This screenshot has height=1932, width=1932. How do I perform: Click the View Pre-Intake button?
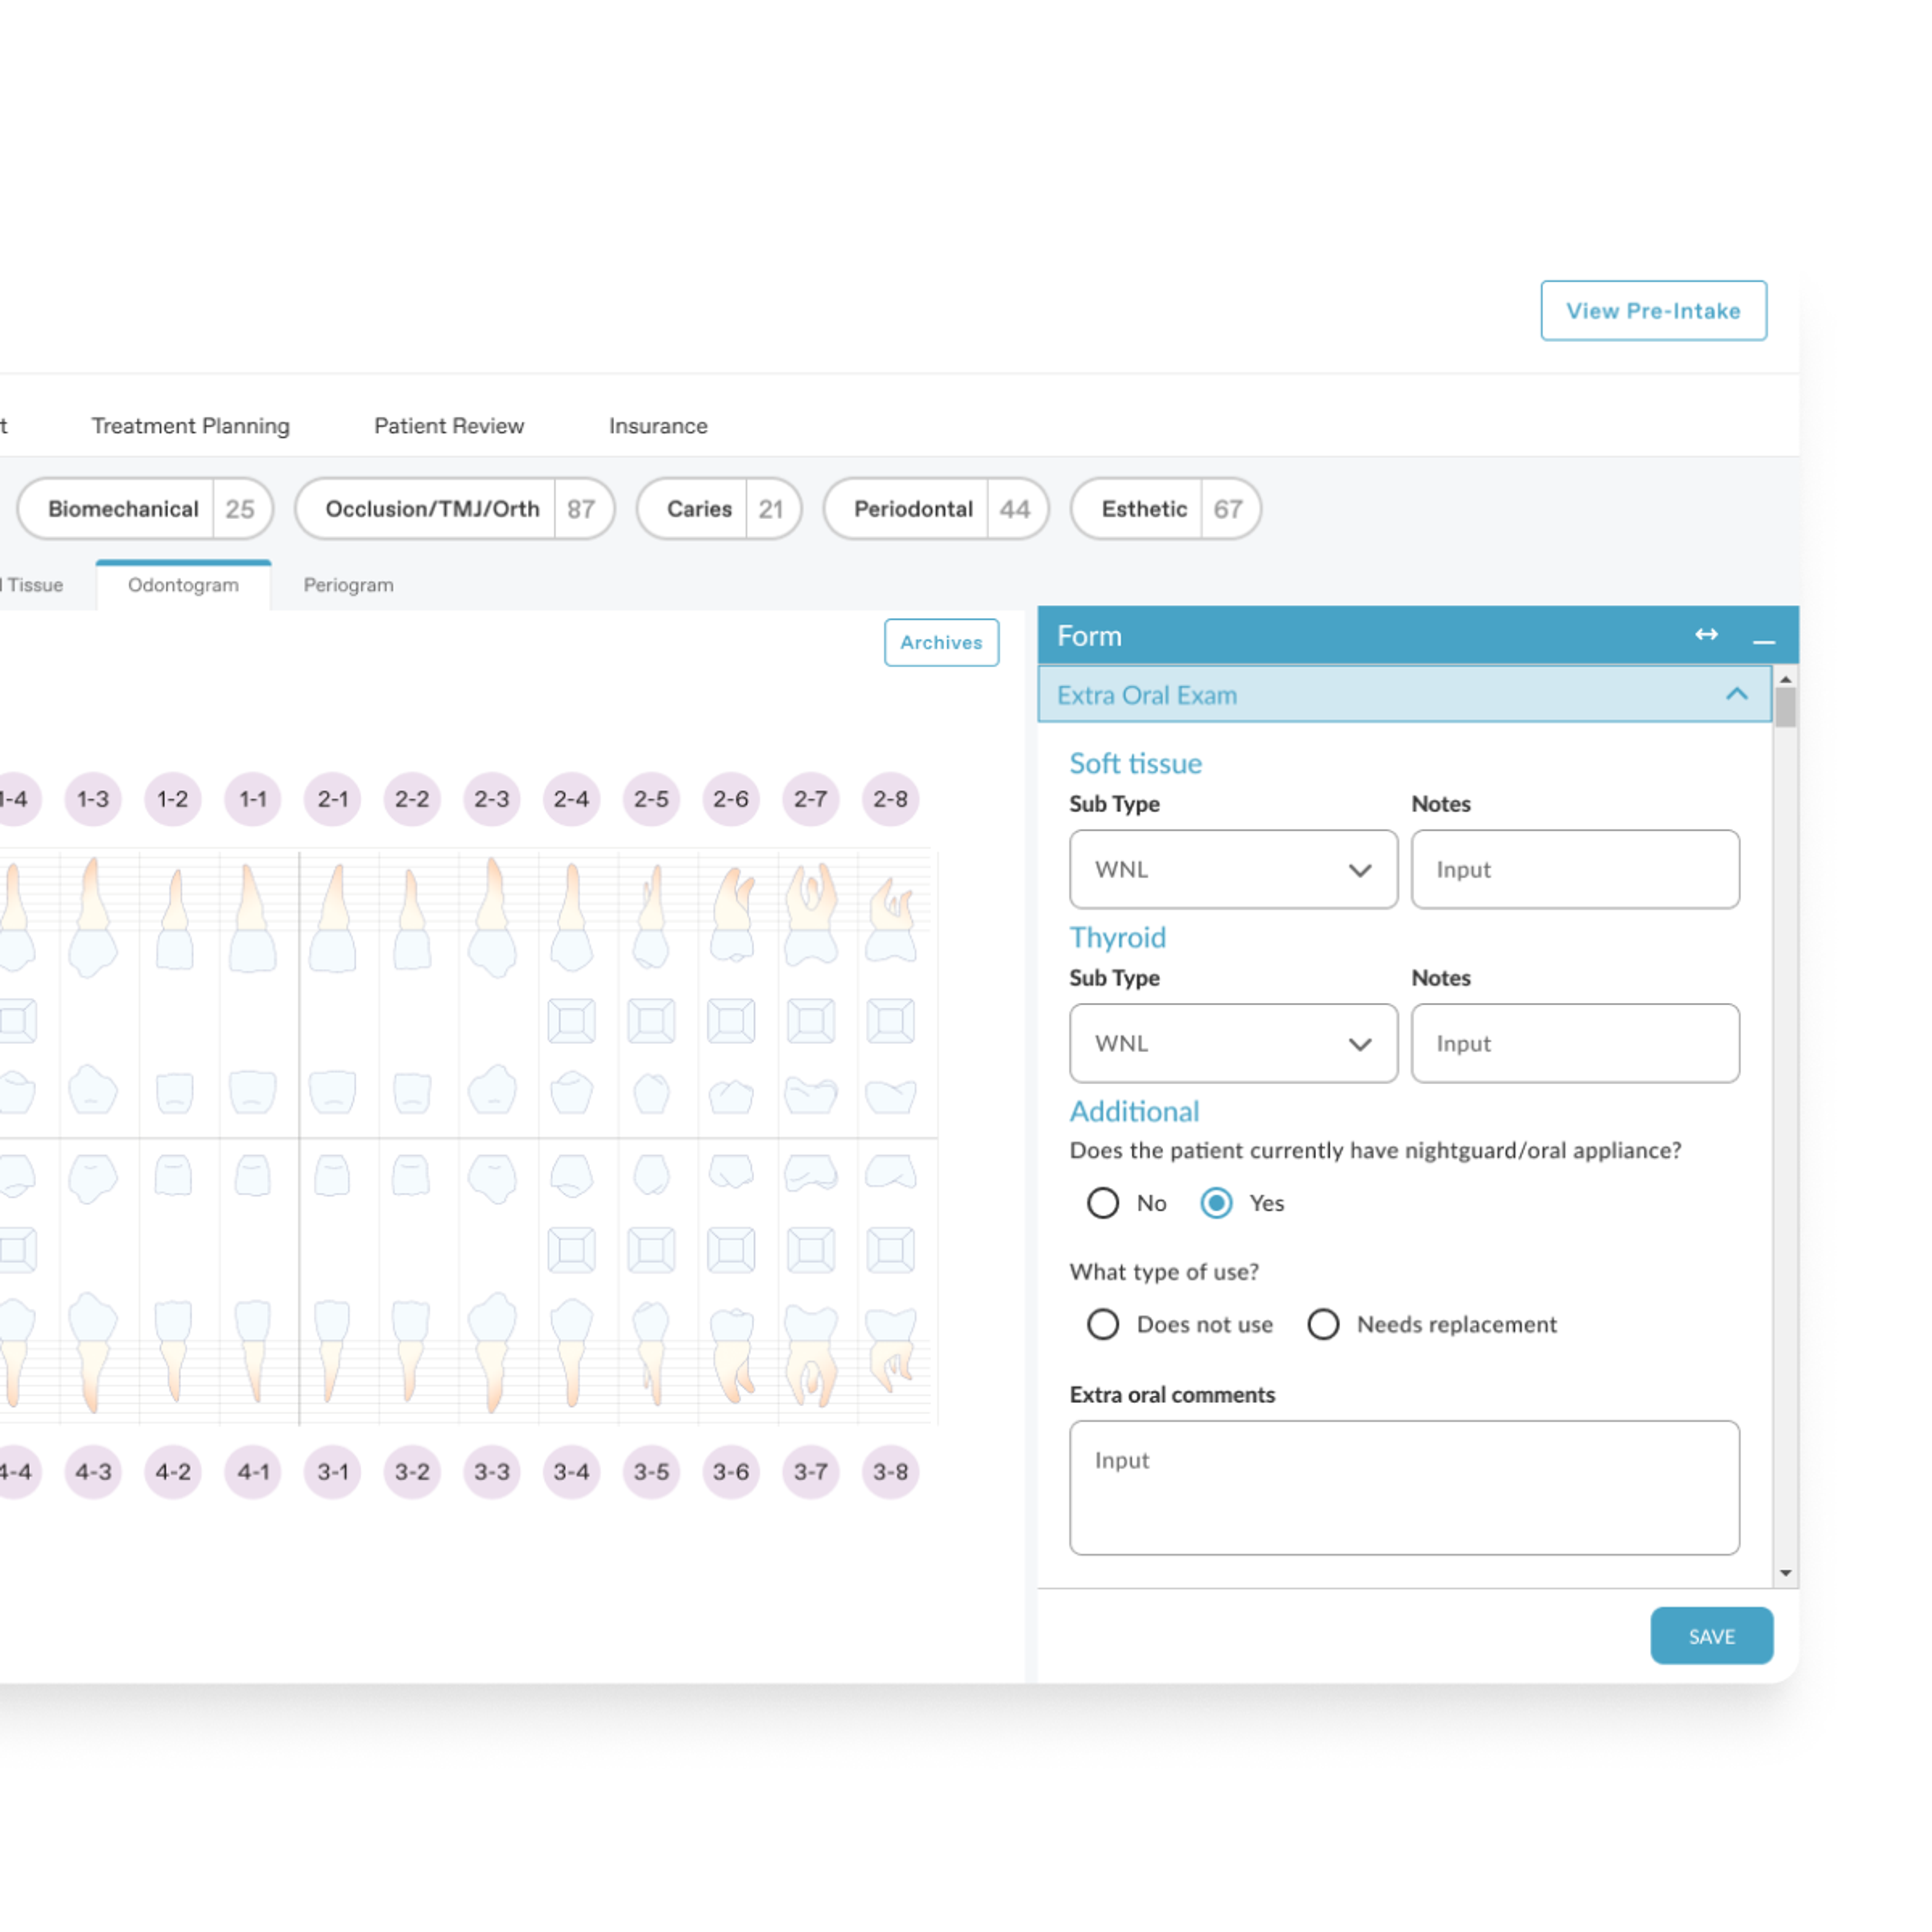click(1653, 311)
